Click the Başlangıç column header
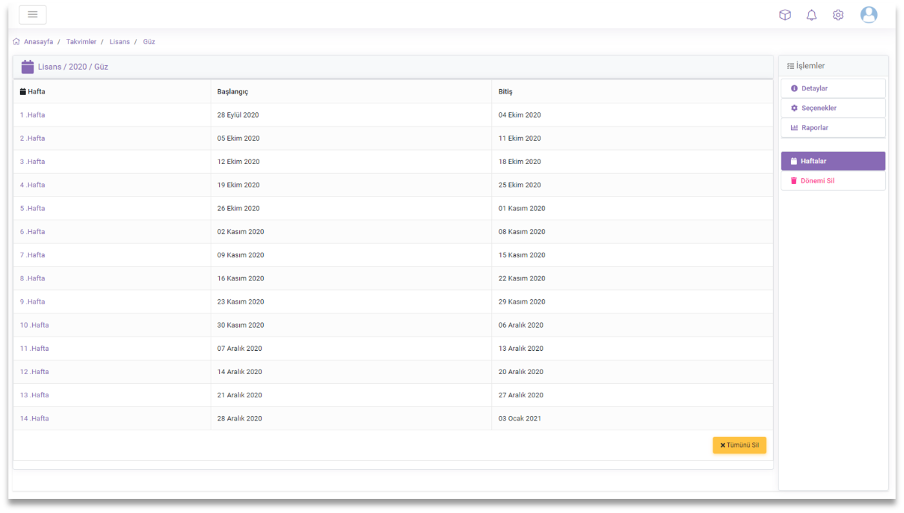The width and height of the screenshot is (904, 513). pyautogui.click(x=233, y=92)
